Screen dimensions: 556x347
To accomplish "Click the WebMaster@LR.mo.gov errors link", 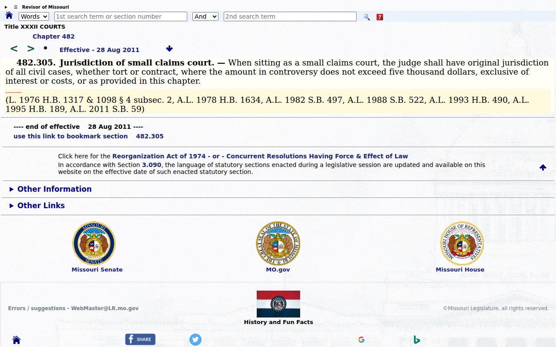I will click(73, 308).
